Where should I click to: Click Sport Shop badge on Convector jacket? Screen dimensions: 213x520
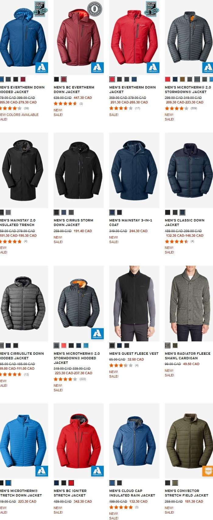(208, 470)
